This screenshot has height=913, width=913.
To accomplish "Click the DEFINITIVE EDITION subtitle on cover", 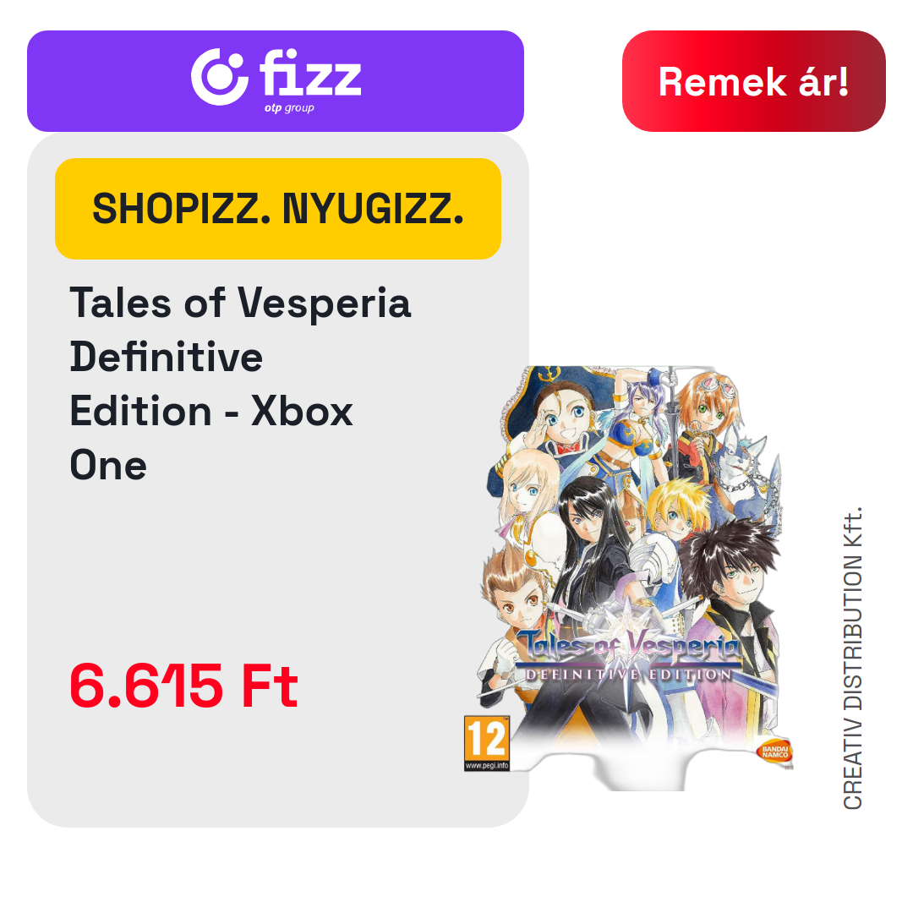I will [x=629, y=675].
